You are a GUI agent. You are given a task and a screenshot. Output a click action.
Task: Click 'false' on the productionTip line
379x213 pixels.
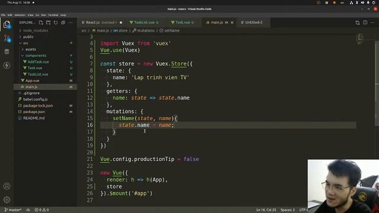pos(191,159)
